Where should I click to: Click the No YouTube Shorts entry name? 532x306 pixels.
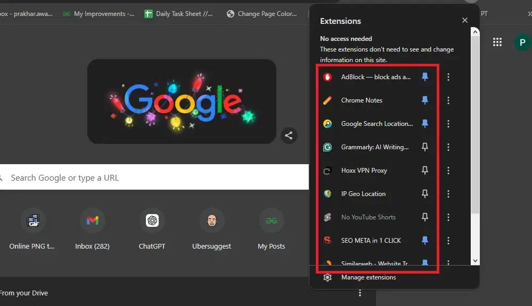tap(369, 217)
